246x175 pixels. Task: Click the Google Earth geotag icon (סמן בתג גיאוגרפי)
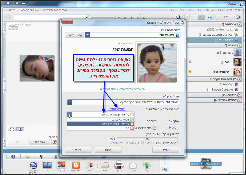click(x=34, y=165)
